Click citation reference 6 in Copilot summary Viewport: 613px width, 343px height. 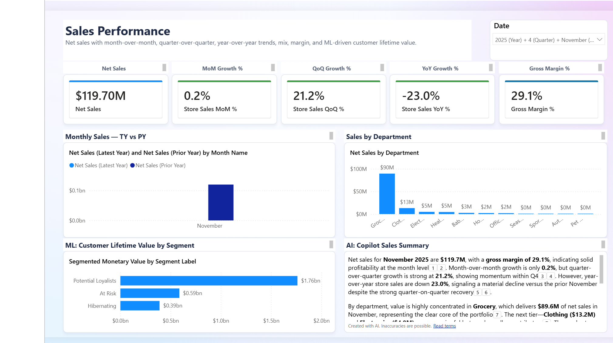(x=486, y=292)
